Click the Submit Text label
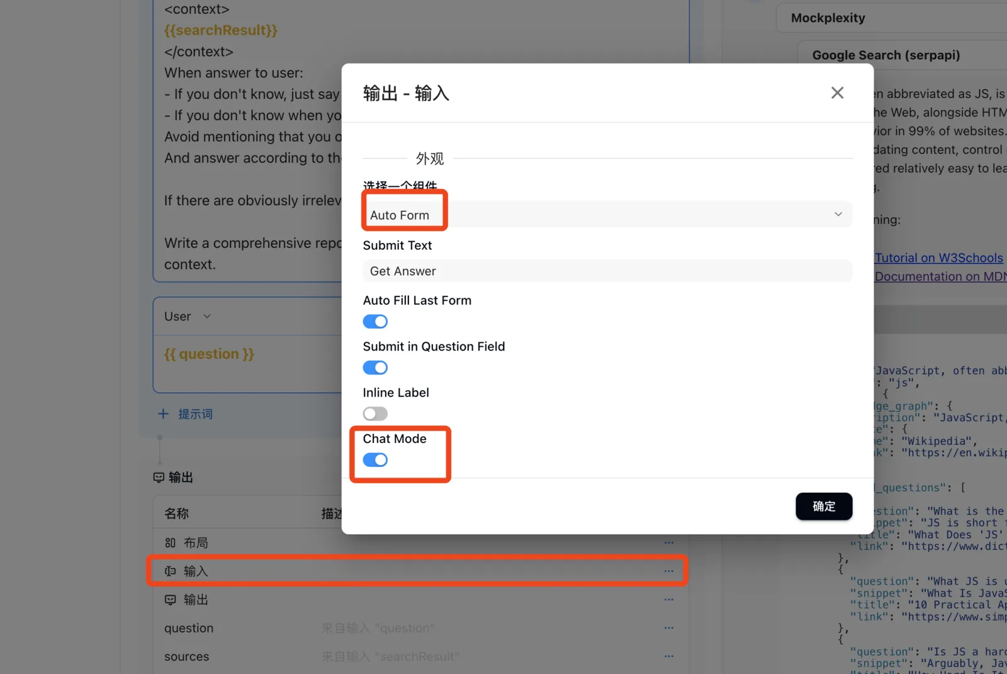1007x674 pixels. 398,245
